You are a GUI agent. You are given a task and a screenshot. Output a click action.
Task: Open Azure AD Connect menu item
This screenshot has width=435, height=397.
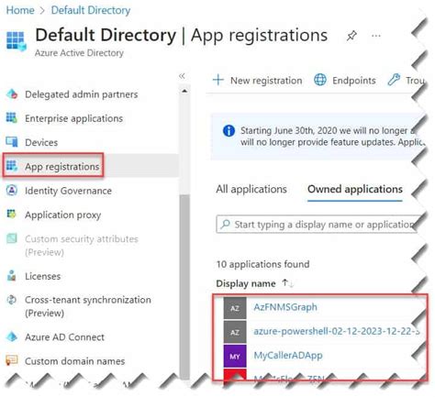(x=64, y=337)
